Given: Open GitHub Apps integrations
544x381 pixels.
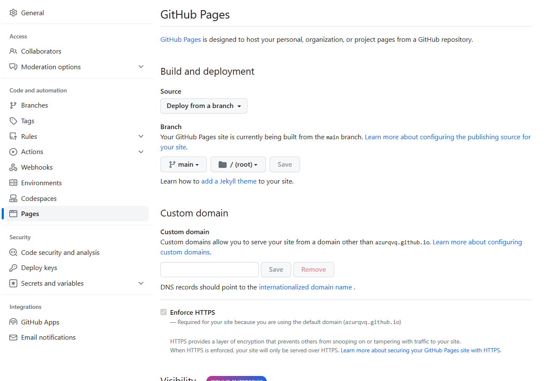Looking at the screenshot, I should 77,322.
